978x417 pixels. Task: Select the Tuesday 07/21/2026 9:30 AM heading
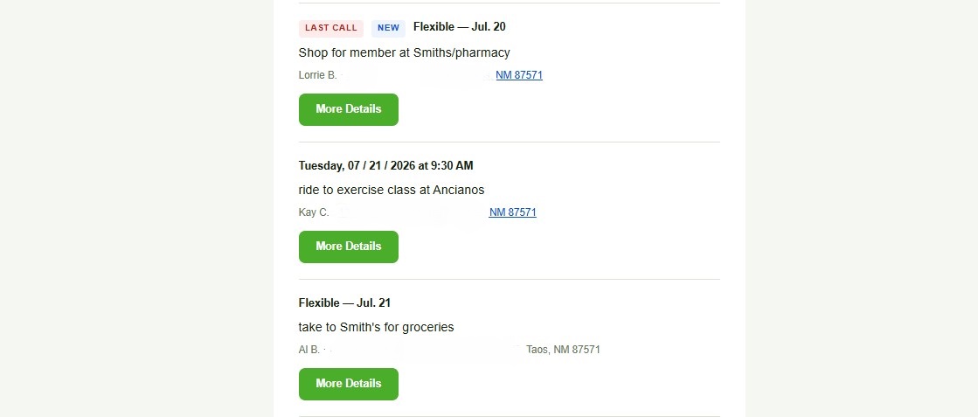385,165
